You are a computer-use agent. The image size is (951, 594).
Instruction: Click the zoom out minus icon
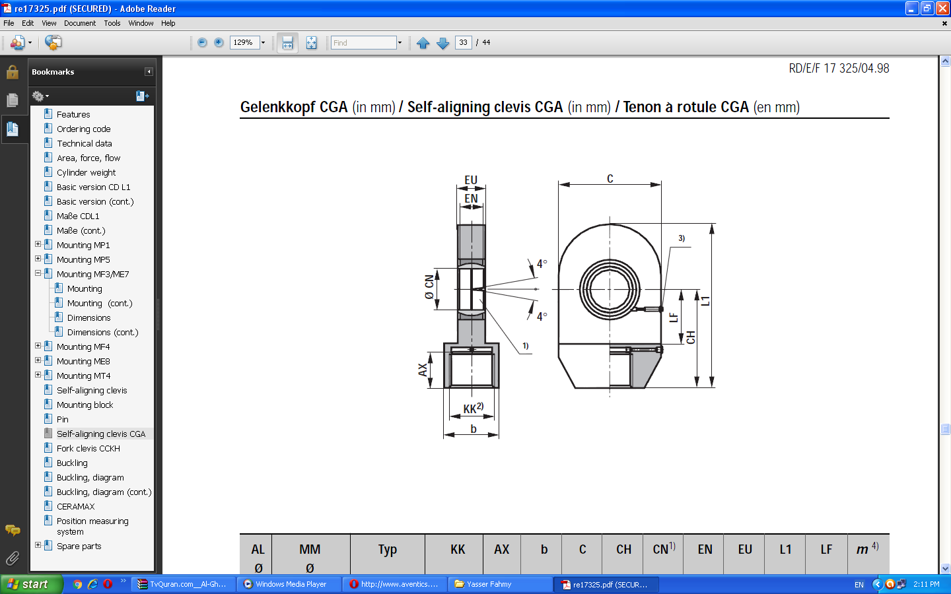pyautogui.click(x=203, y=43)
